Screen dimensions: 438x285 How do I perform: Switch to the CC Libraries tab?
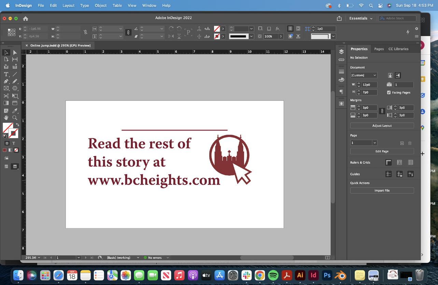pyautogui.click(x=398, y=49)
